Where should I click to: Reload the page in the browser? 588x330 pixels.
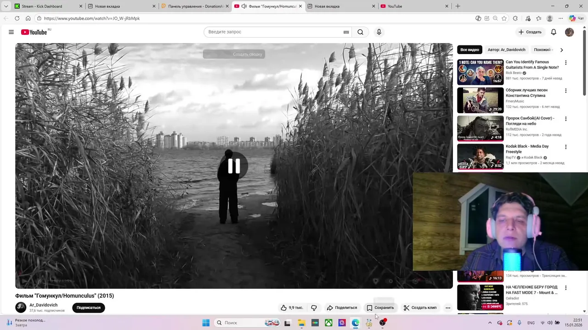[17, 18]
